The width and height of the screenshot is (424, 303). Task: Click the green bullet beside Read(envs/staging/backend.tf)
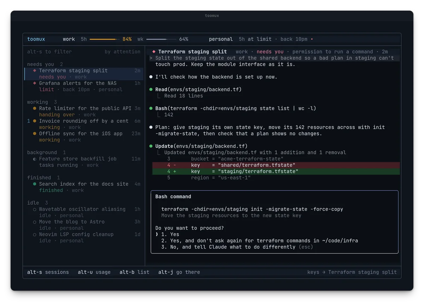pyautogui.click(x=151, y=90)
